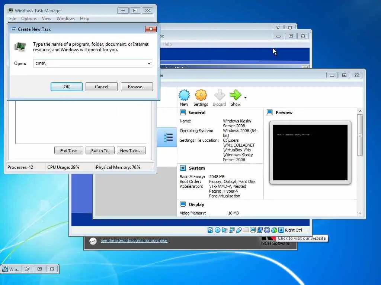Click the mouse integration status icon

[x=274, y=230]
